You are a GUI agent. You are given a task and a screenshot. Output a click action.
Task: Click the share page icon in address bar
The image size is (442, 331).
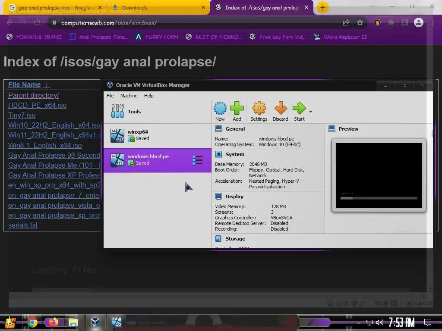(346, 23)
